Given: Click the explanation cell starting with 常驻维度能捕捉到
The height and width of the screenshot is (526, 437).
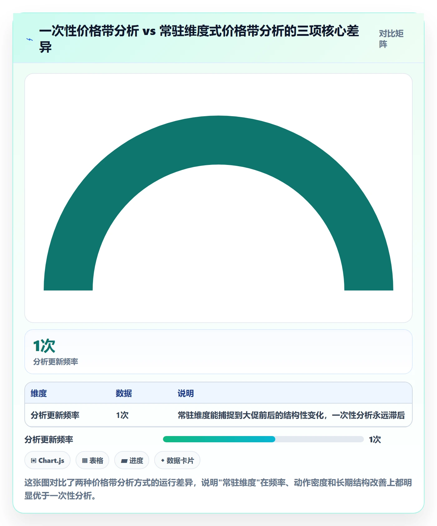Looking at the screenshot, I should [x=291, y=415].
